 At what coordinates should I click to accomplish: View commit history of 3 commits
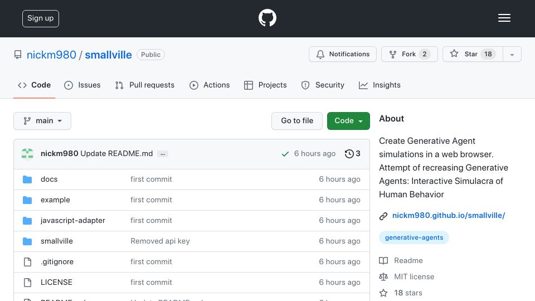352,154
